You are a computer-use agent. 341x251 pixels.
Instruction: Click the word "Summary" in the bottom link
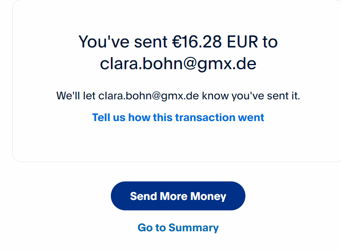click(x=194, y=228)
